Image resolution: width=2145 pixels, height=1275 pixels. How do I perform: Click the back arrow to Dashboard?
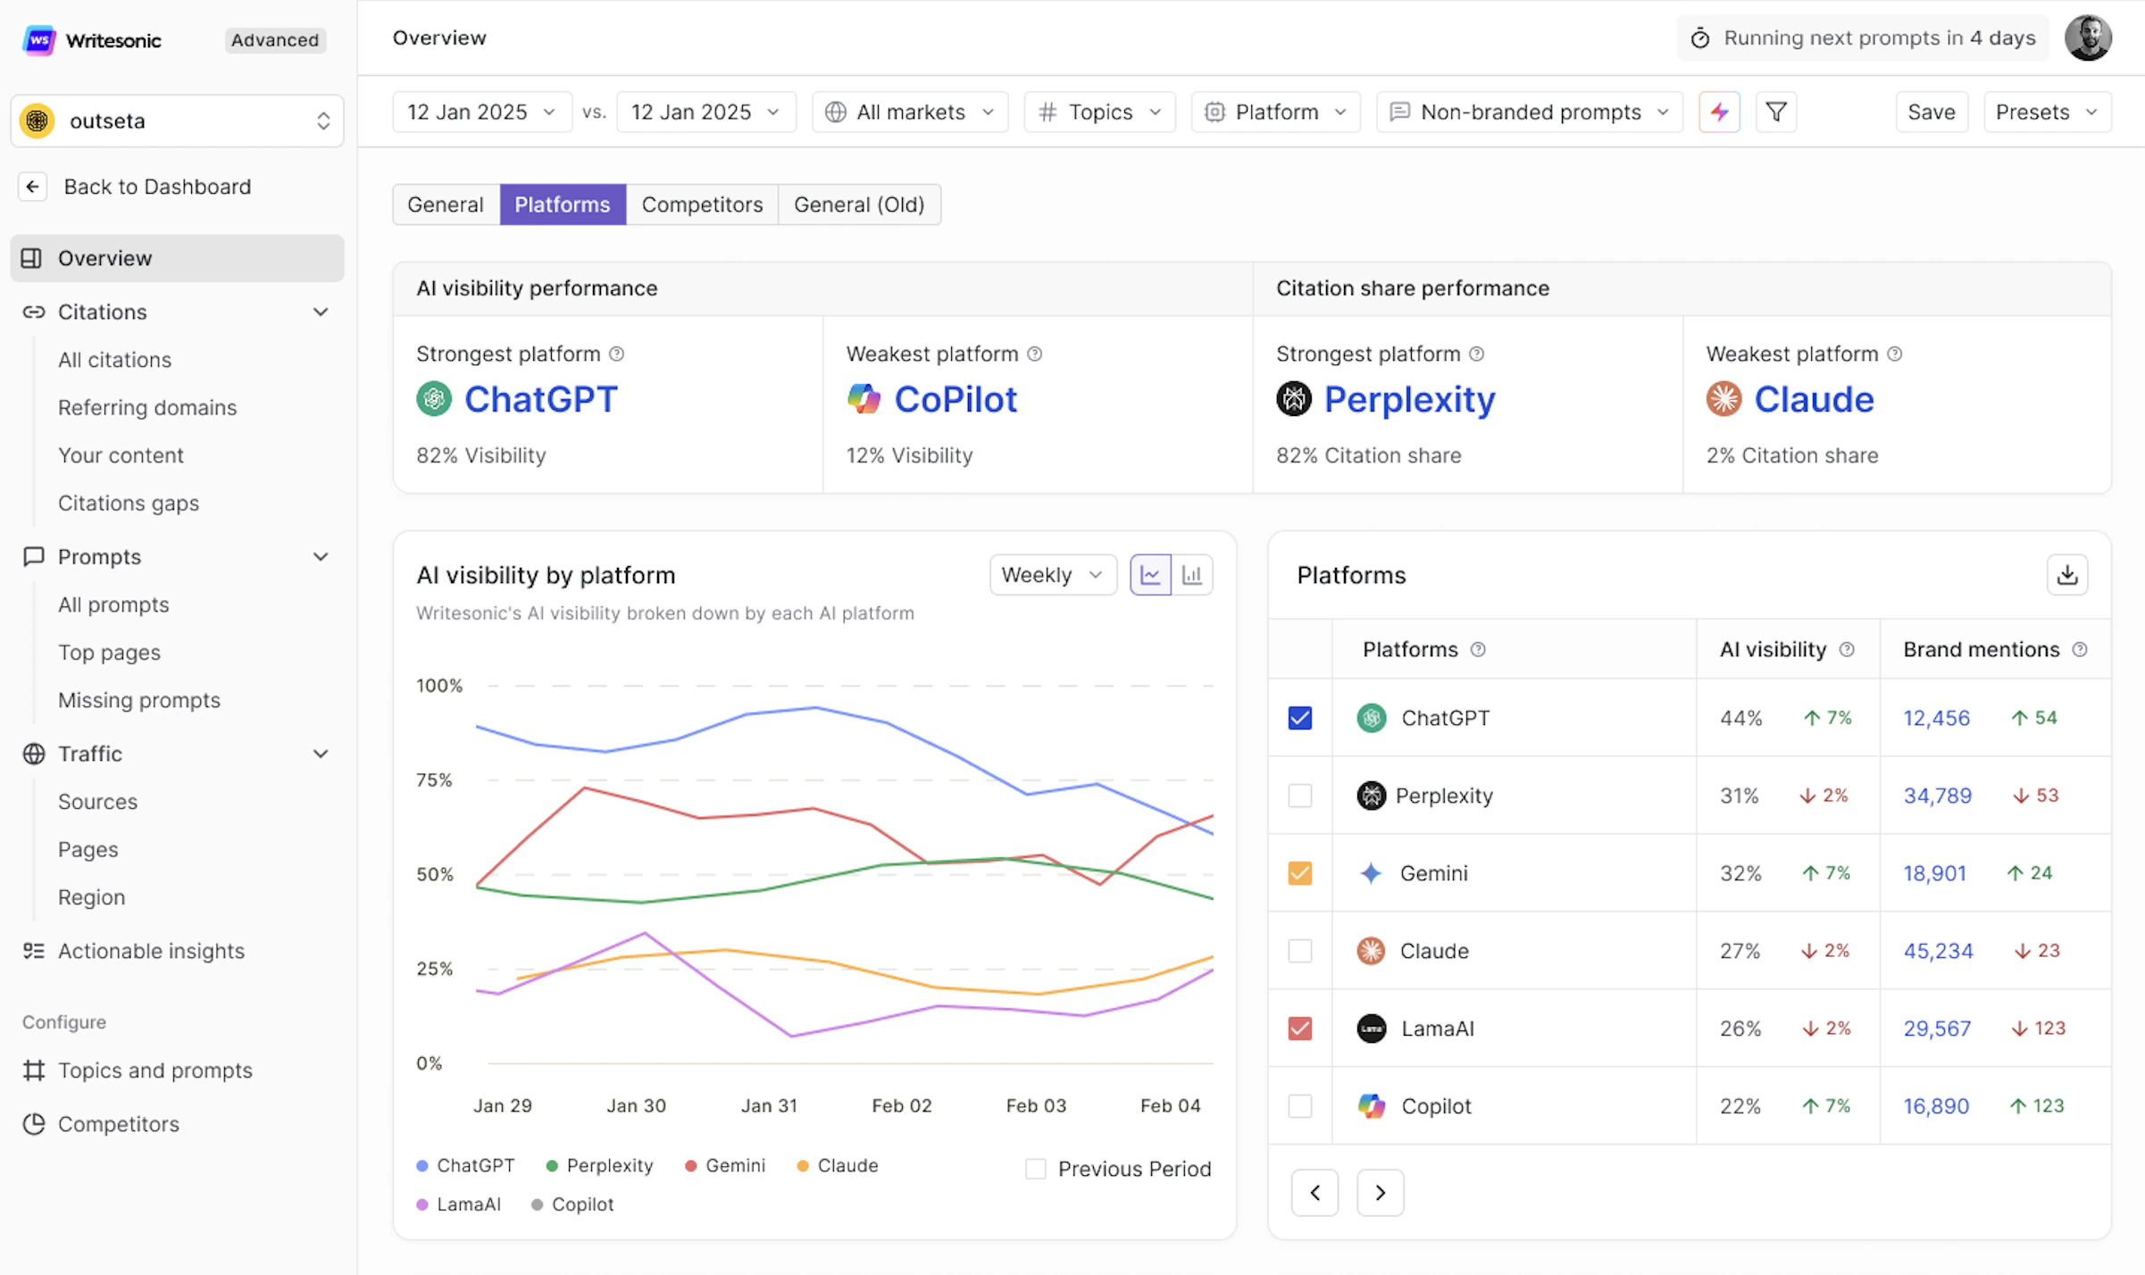pyautogui.click(x=33, y=187)
